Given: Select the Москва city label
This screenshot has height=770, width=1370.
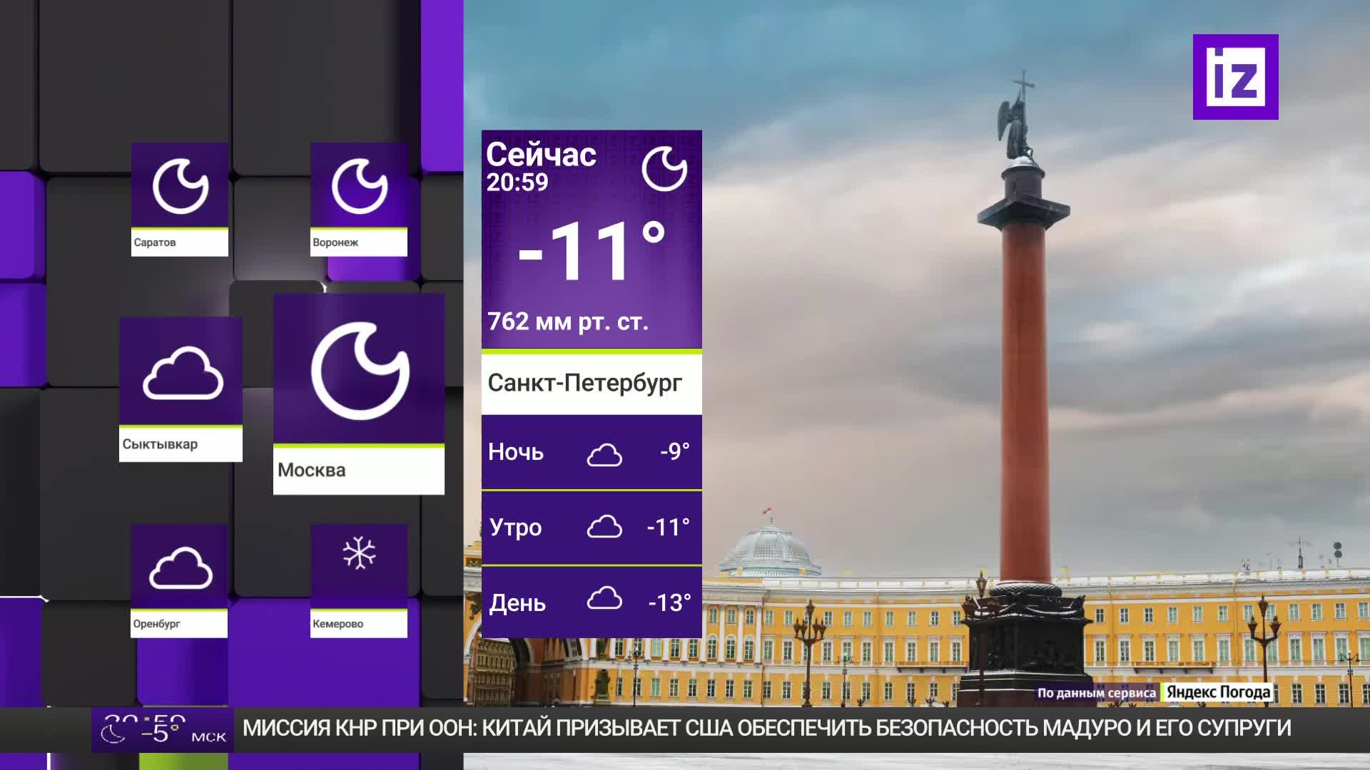Looking at the screenshot, I should coord(311,471).
